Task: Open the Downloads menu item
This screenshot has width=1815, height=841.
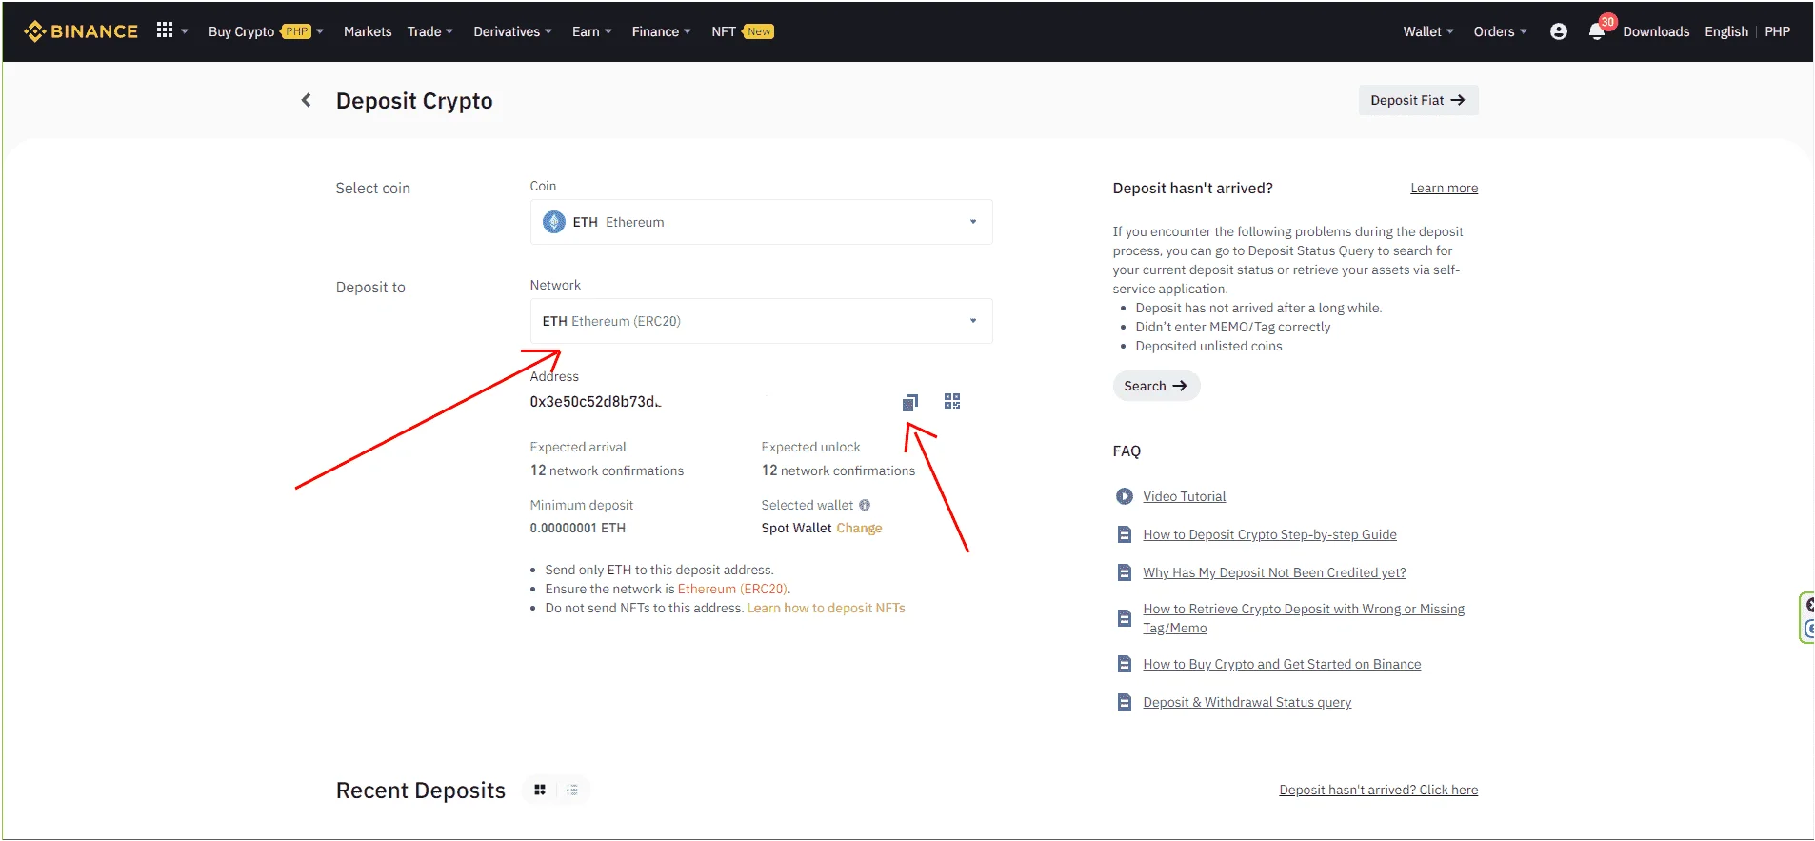Action: pos(1656,31)
